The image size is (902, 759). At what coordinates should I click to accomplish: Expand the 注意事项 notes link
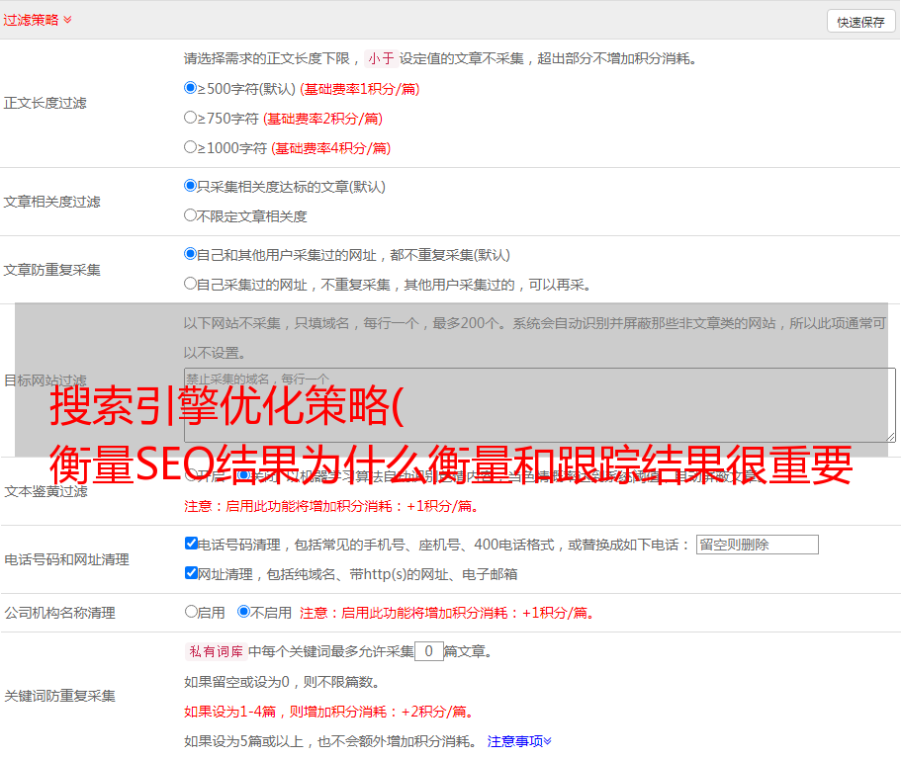click(519, 740)
